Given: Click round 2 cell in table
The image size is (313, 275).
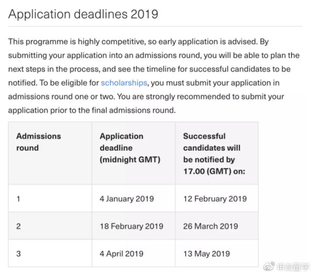Looking at the screenshot, I should click(x=50, y=226).
